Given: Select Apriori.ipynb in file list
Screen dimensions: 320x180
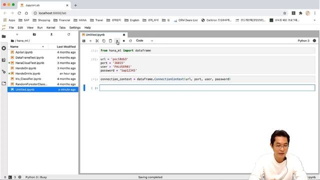Looking at the screenshot, I should pyautogui.click(x=43, y=52).
